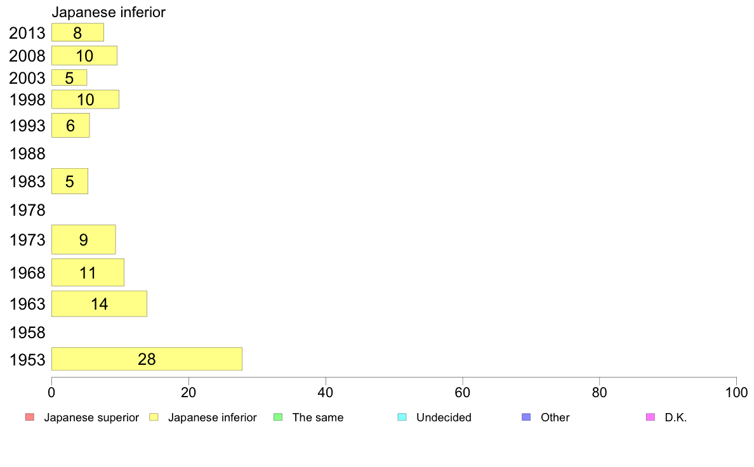Select the 1968 bar showing 11
This screenshot has height=467, width=754.
pos(88,272)
